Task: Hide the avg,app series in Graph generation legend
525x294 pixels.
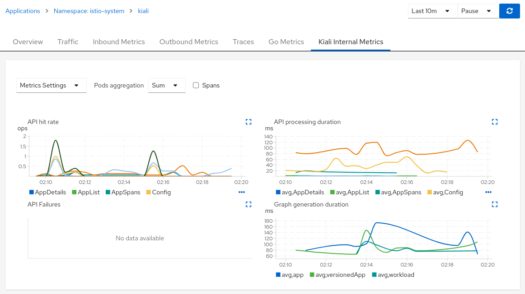Action: click(x=291, y=274)
